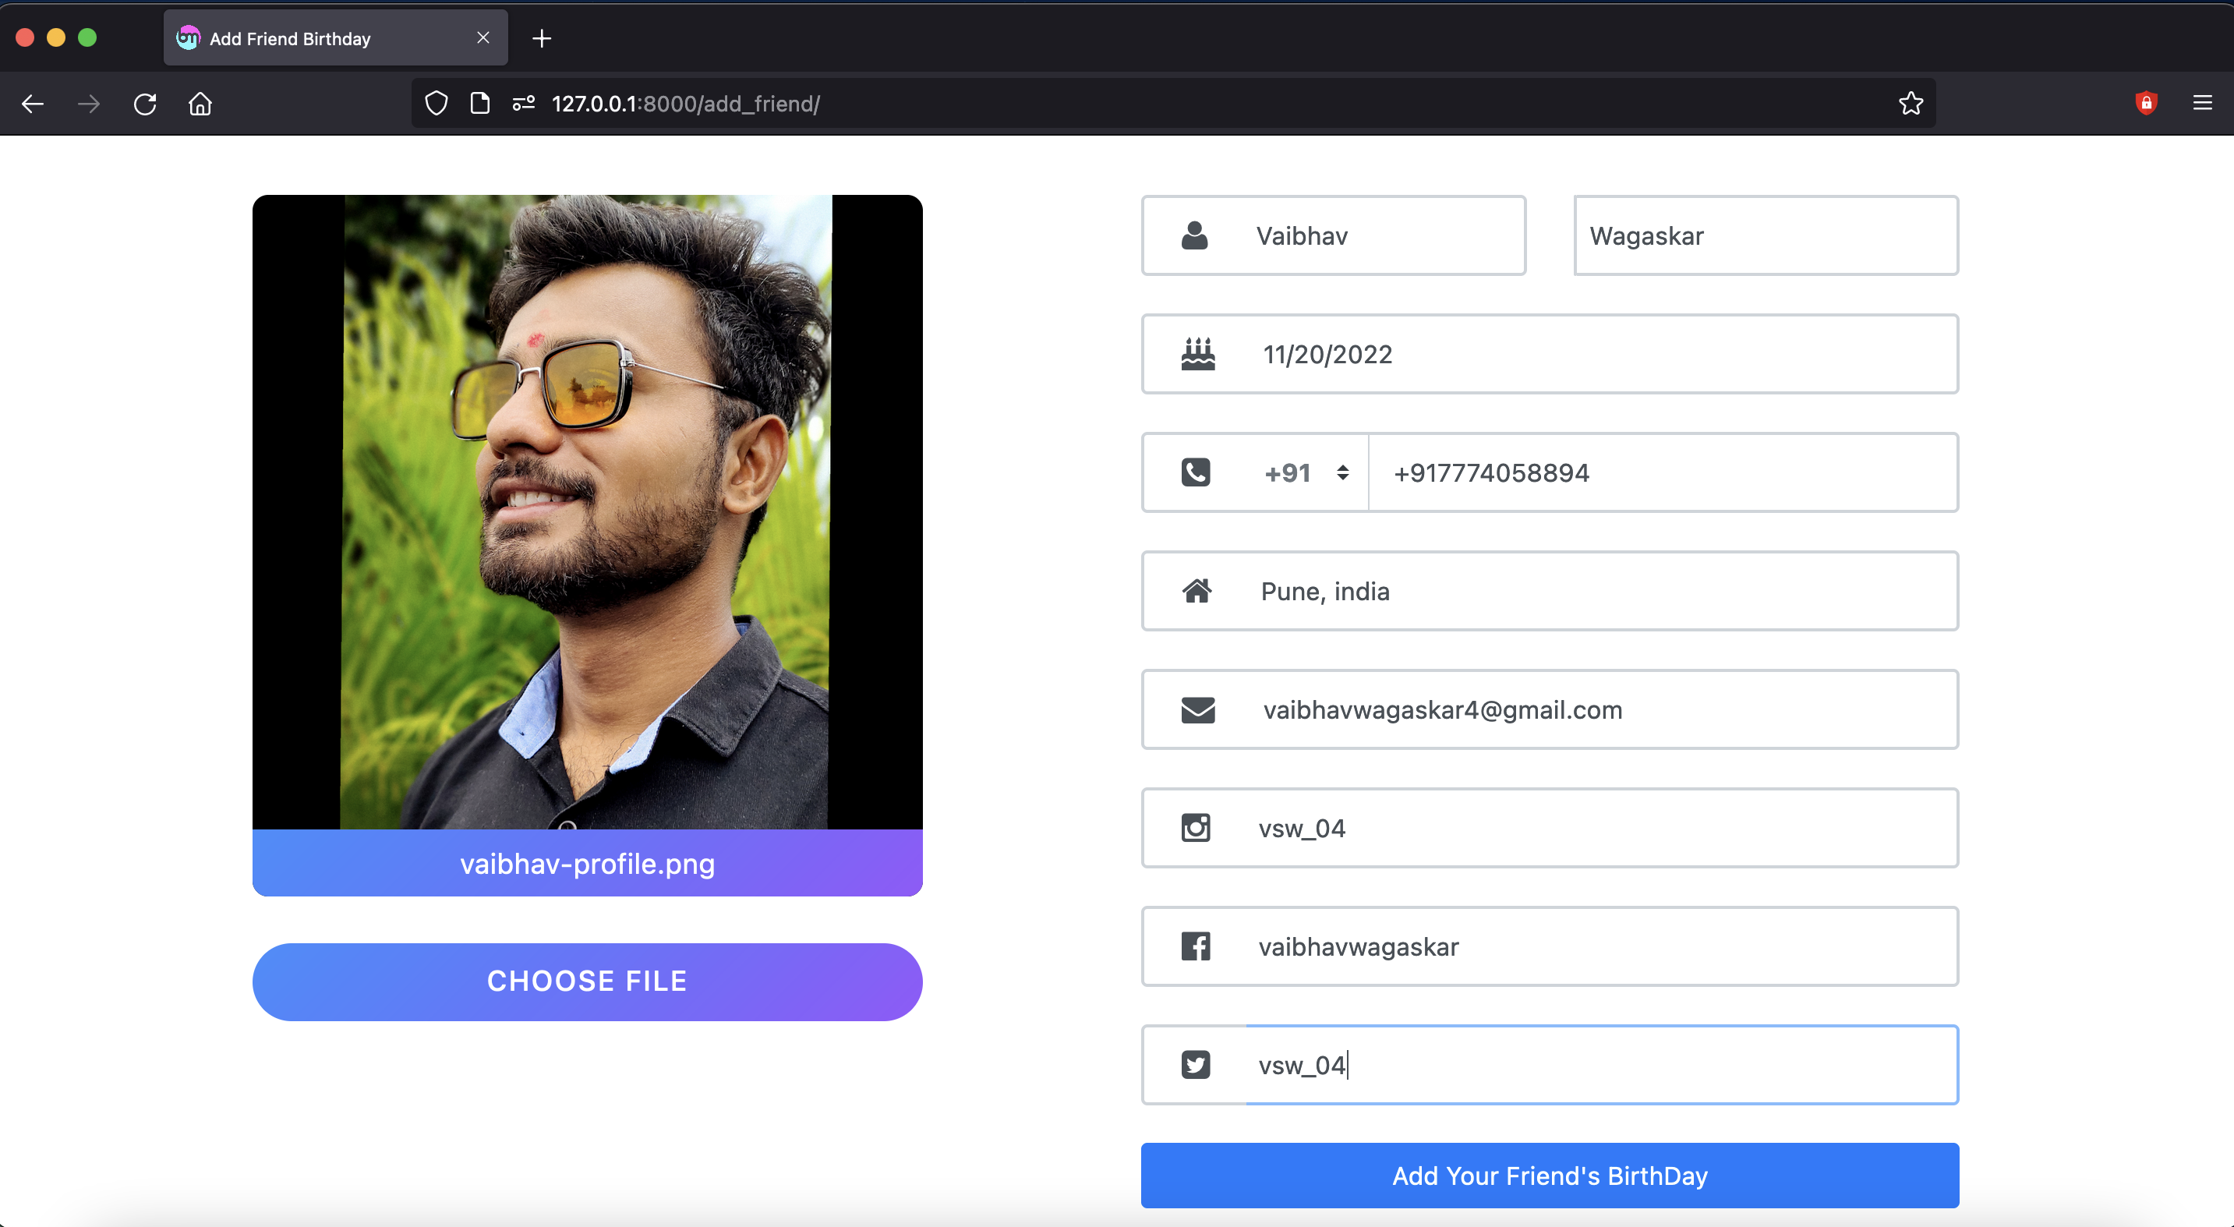Click the red lock extension icon in the toolbar

[2147, 103]
